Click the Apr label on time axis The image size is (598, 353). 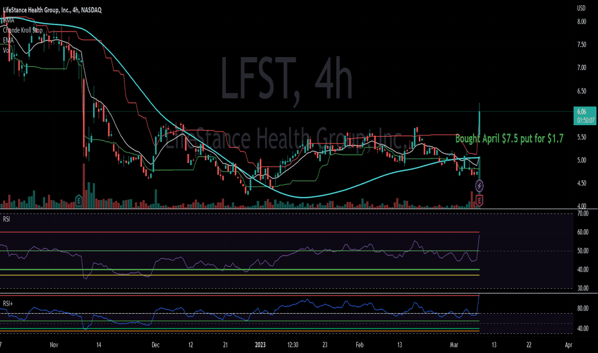pos(568,345)
